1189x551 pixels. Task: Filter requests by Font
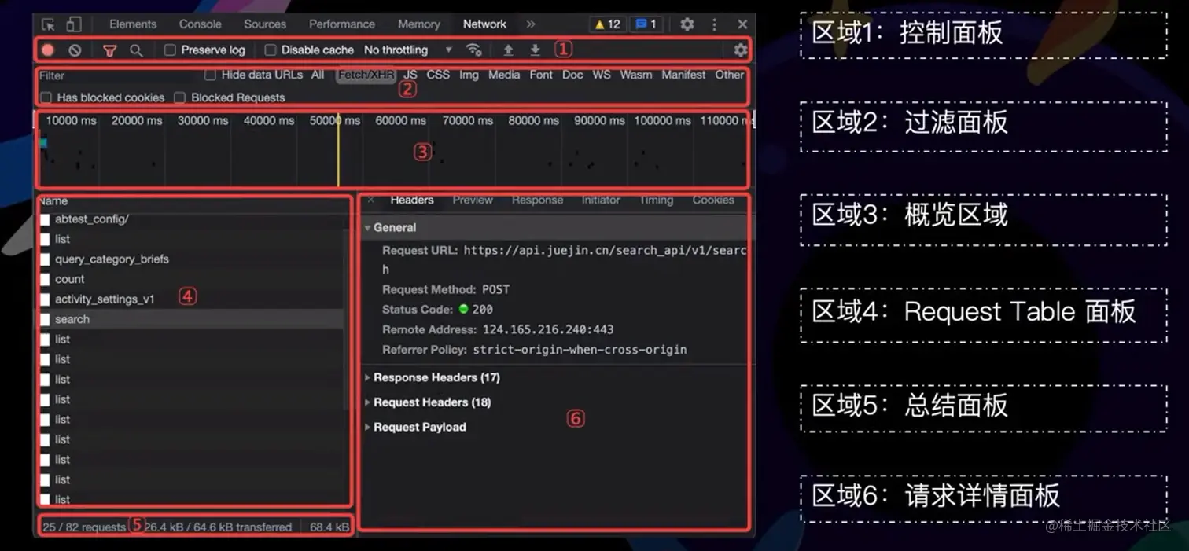point(541,75)
